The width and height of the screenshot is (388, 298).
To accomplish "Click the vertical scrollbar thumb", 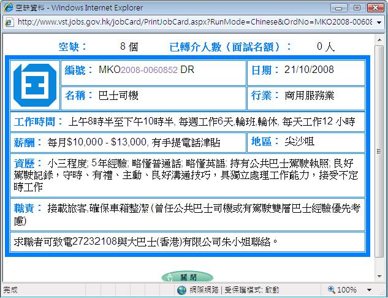I will point(379,151).
